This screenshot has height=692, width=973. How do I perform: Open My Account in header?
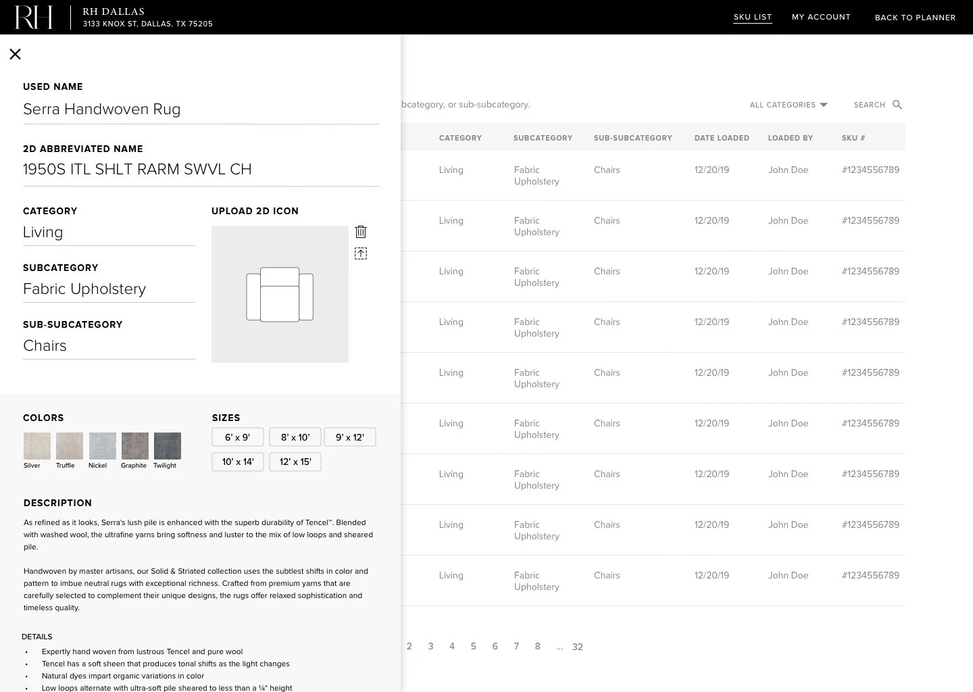[821, 17]
